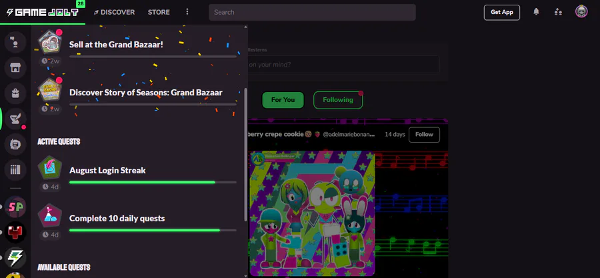Click the quests panel scrollbar
Screen dimensions: 600x278
tap(245, 154)
